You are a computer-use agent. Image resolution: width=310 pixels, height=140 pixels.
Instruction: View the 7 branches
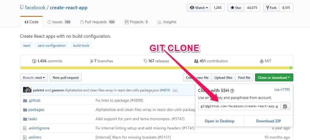[x=102, y=61]
